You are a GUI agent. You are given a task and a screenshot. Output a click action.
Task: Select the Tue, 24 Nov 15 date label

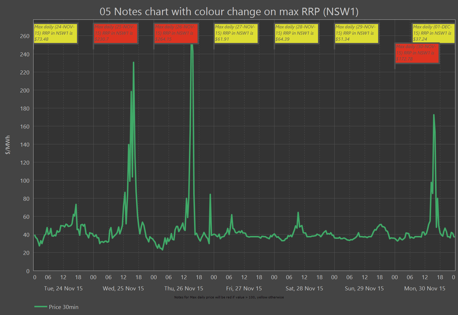63,288
